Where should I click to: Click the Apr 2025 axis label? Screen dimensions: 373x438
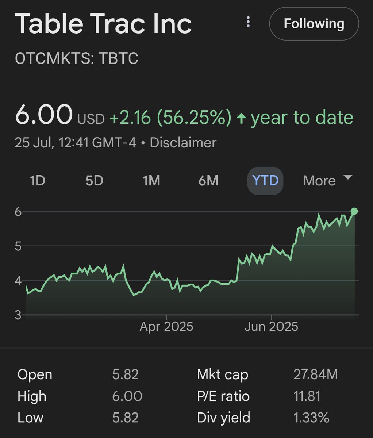166,326
